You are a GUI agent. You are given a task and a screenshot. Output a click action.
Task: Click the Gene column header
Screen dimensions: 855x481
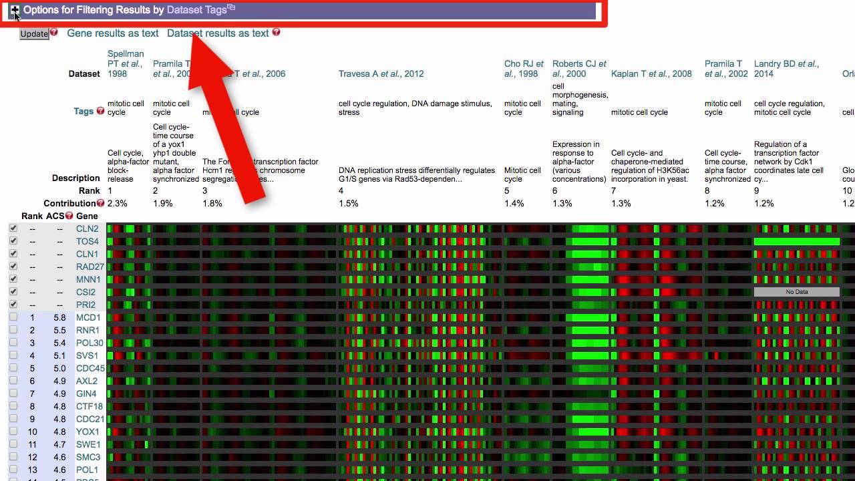[x=87, y=216]
